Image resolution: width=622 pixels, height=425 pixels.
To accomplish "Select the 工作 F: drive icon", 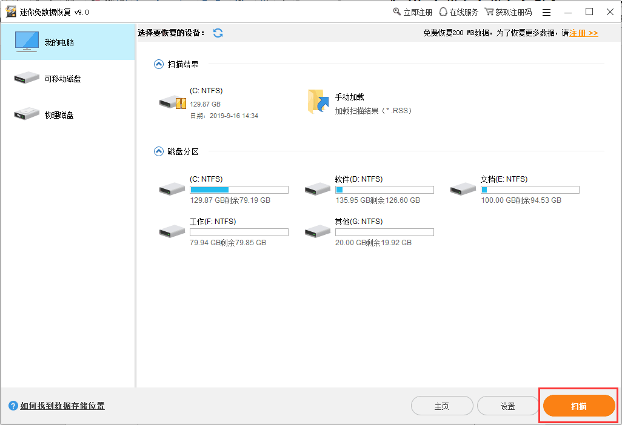I will point(172,231).
